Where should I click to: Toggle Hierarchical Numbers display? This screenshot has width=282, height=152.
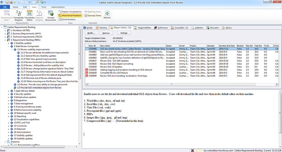tap(70, 15)
